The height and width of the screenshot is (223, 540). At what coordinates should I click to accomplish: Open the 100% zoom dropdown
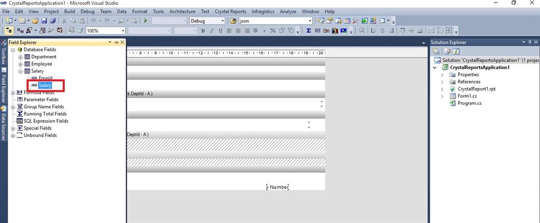(x=123, y=31)
